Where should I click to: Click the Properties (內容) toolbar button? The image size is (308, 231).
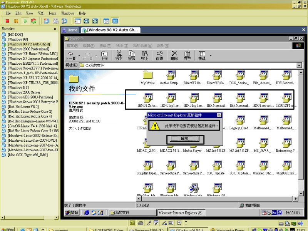[187, 55]
